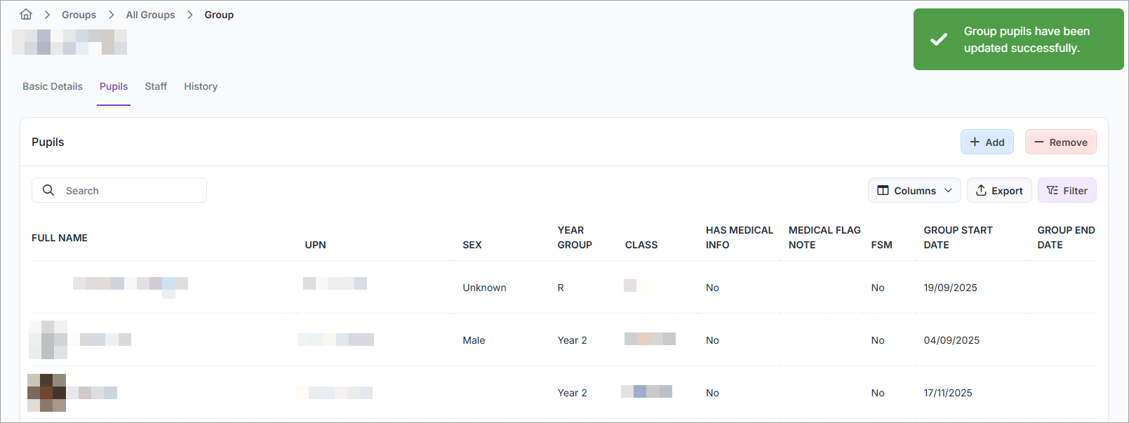Sort by Full Name column header

click(x=60, y=238)
